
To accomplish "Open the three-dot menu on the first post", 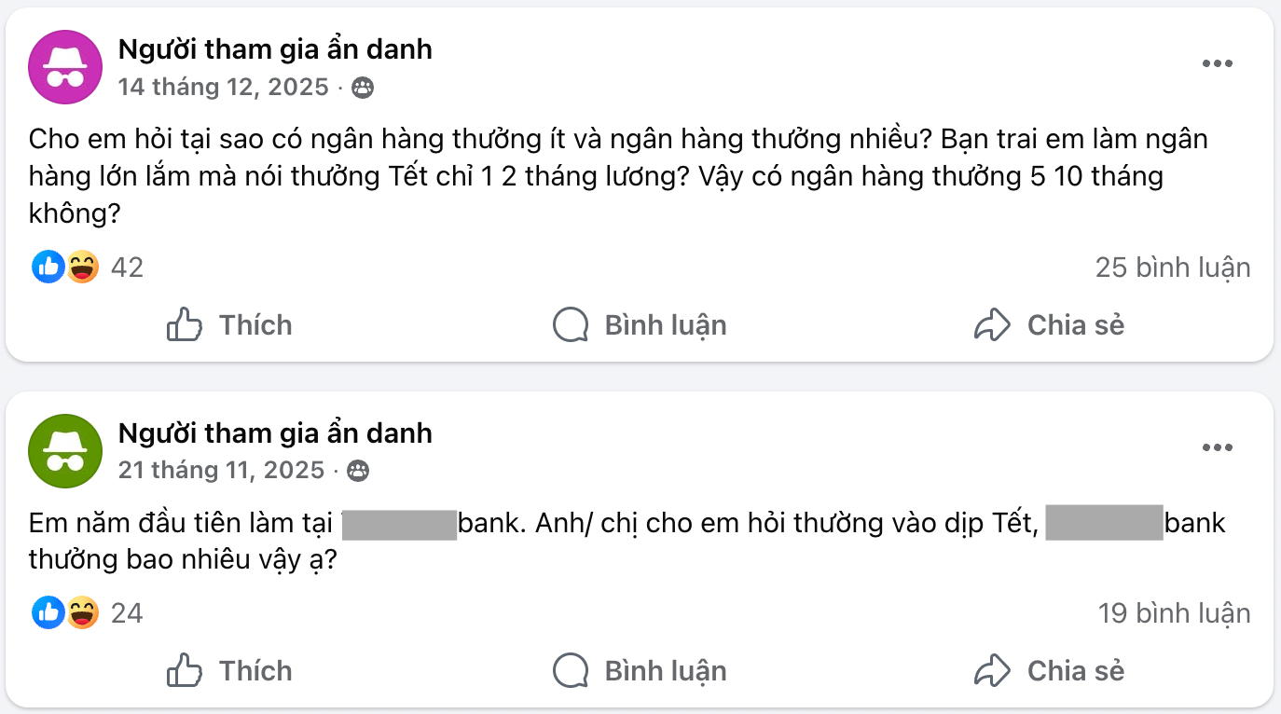I will (1217, 62).
